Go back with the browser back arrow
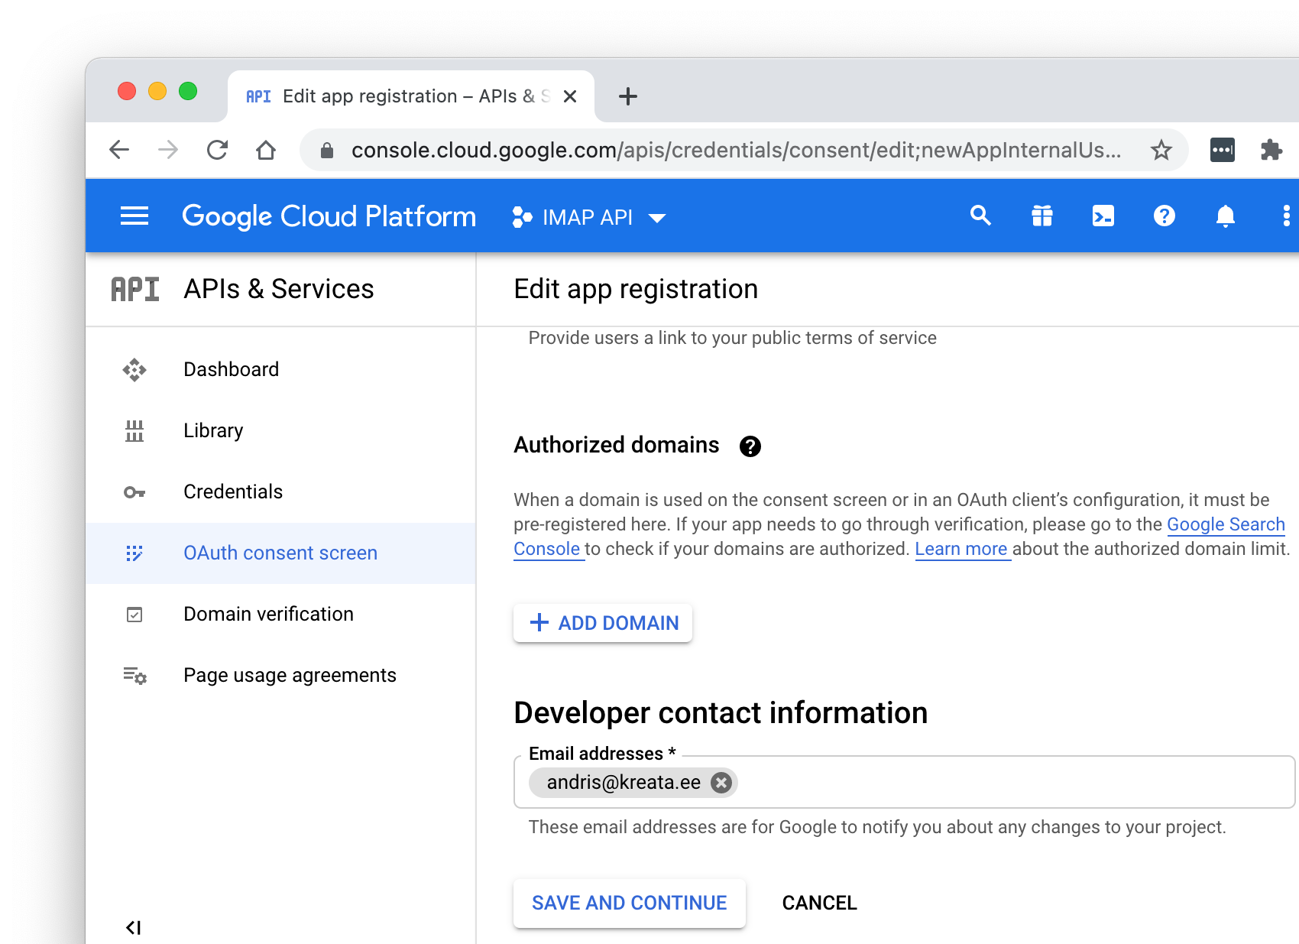This screenshot has height=944, width=1299. (x=119, y=150)
